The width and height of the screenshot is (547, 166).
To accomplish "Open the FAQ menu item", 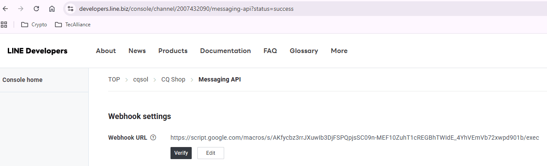I will [270, 51].
